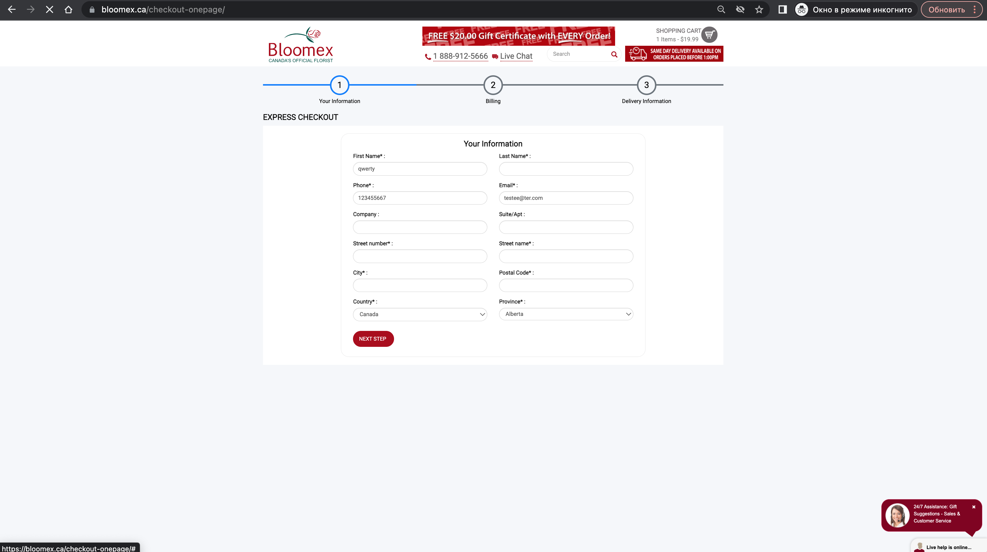The image size is (987, 552).
Task: Select step 3 Delivery Information
Action: coord(646,85)
